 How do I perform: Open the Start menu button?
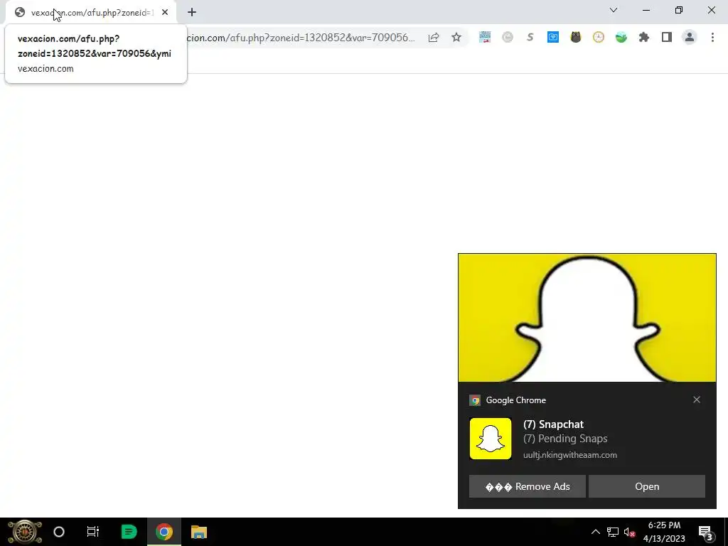click(x=25, y=532)
